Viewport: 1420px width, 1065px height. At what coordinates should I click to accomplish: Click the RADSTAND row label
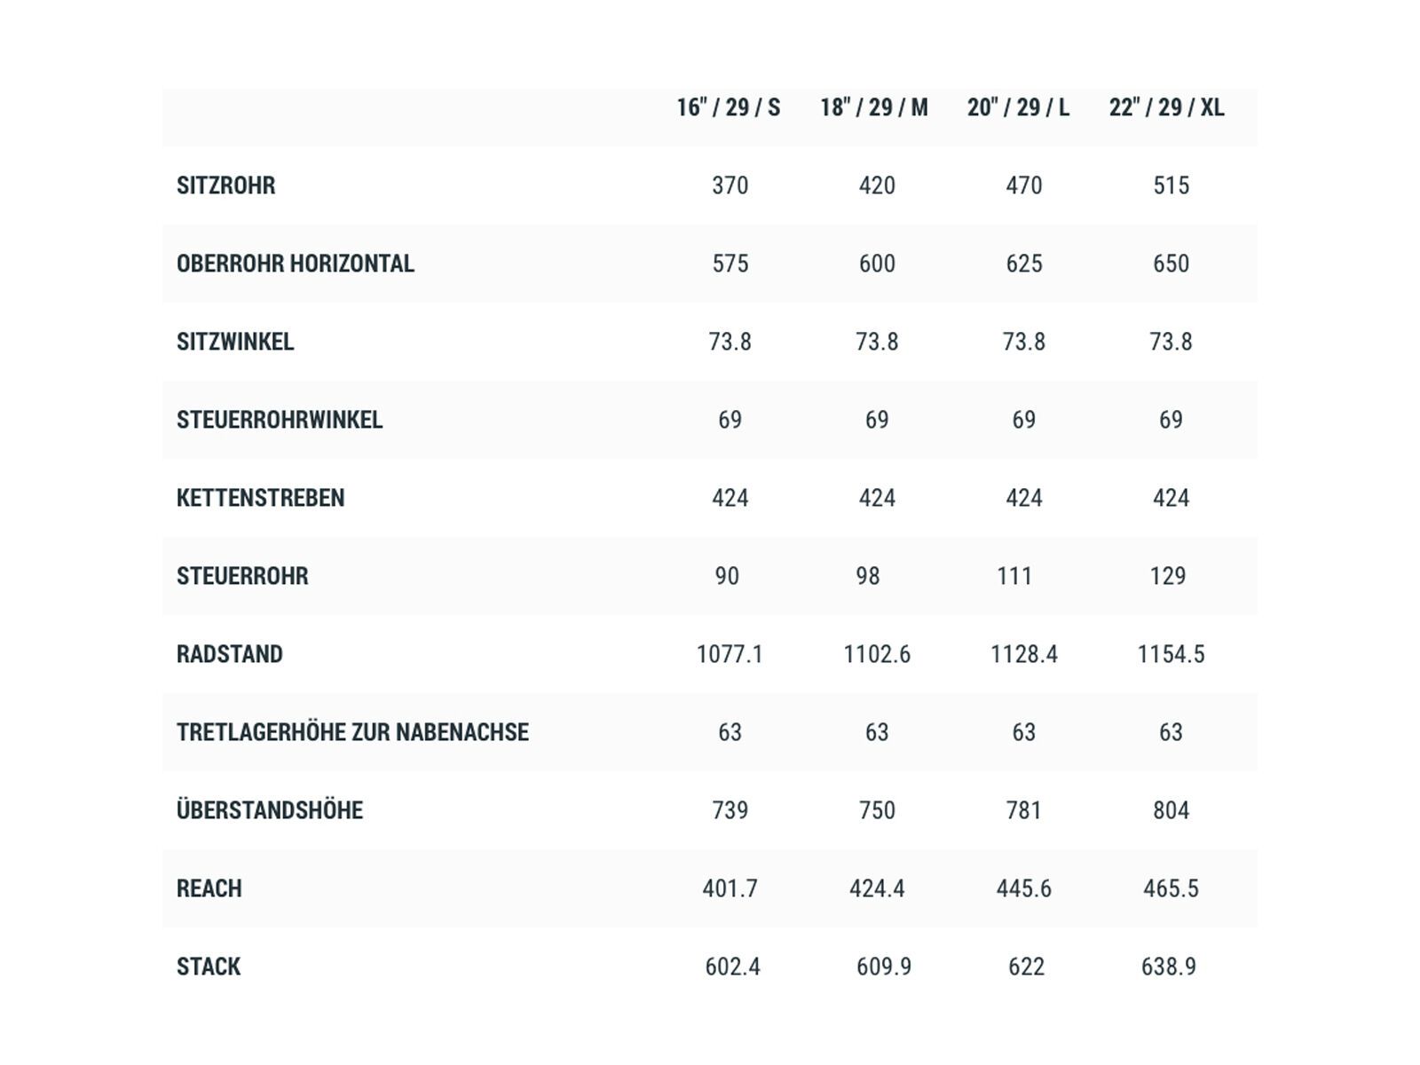[229, 654]
